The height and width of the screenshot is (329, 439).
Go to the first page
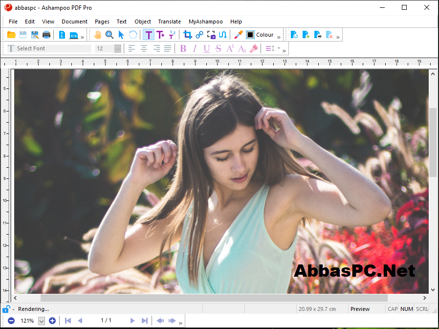pos(68,321)
